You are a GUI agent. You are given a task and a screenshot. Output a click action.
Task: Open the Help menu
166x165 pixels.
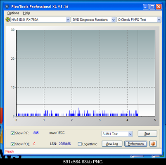point(26,13)
